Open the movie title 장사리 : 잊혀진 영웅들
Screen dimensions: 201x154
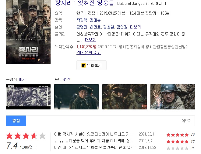tap(84, 3)
